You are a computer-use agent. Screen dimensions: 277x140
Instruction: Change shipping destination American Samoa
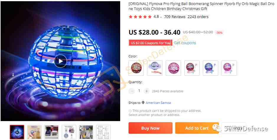[x=158, y=103]
